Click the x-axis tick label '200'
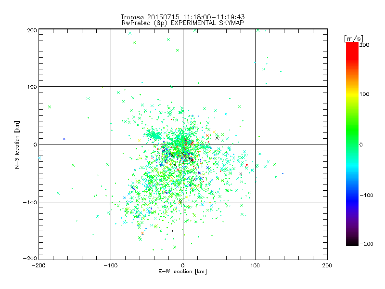 point(327,266)
